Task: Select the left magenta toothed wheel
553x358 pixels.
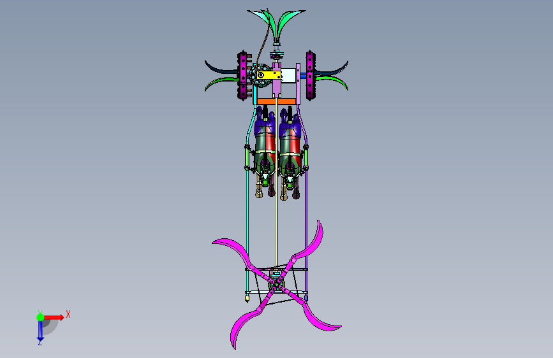Action: tap(242, 76)
